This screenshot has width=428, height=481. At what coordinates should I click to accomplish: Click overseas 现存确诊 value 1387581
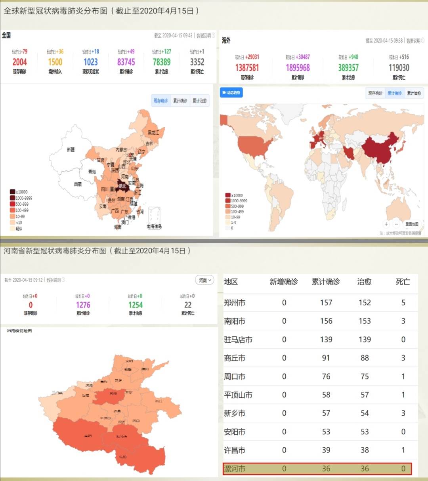tap(247, 68)
